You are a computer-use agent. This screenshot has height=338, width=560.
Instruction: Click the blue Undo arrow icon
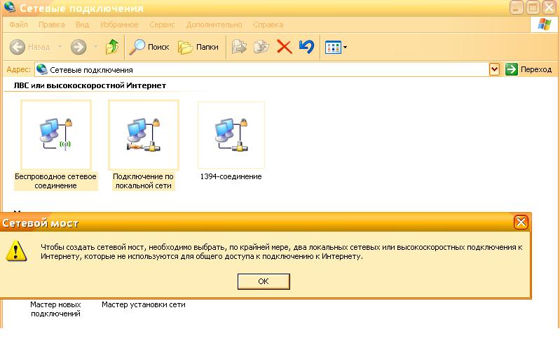(306, 47)
